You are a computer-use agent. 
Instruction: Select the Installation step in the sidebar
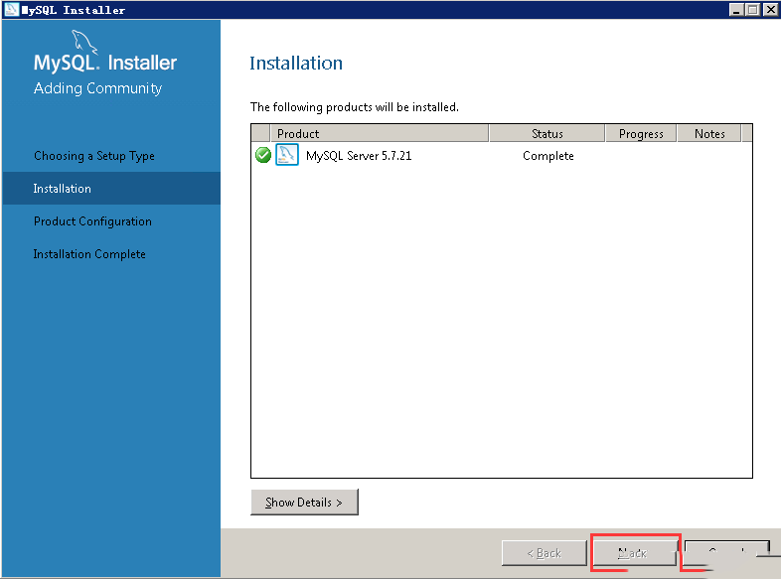(111, 188)
